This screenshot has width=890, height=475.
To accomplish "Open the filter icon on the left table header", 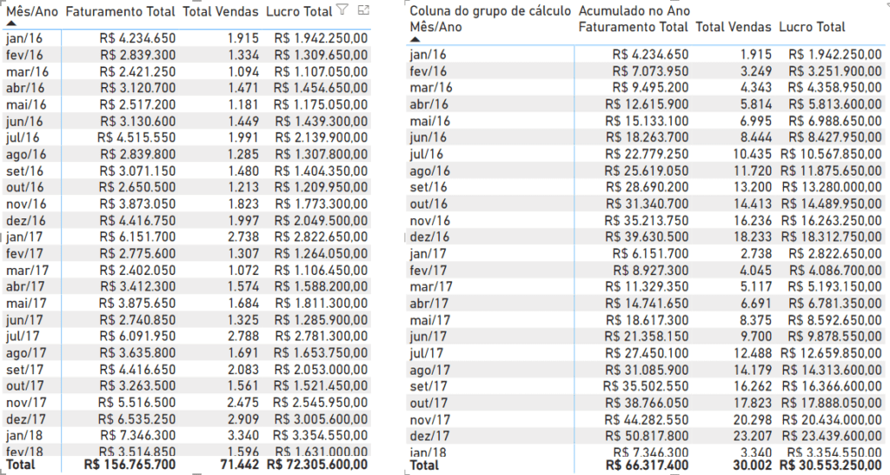I will pyautogui.click(x=342, y=9).
